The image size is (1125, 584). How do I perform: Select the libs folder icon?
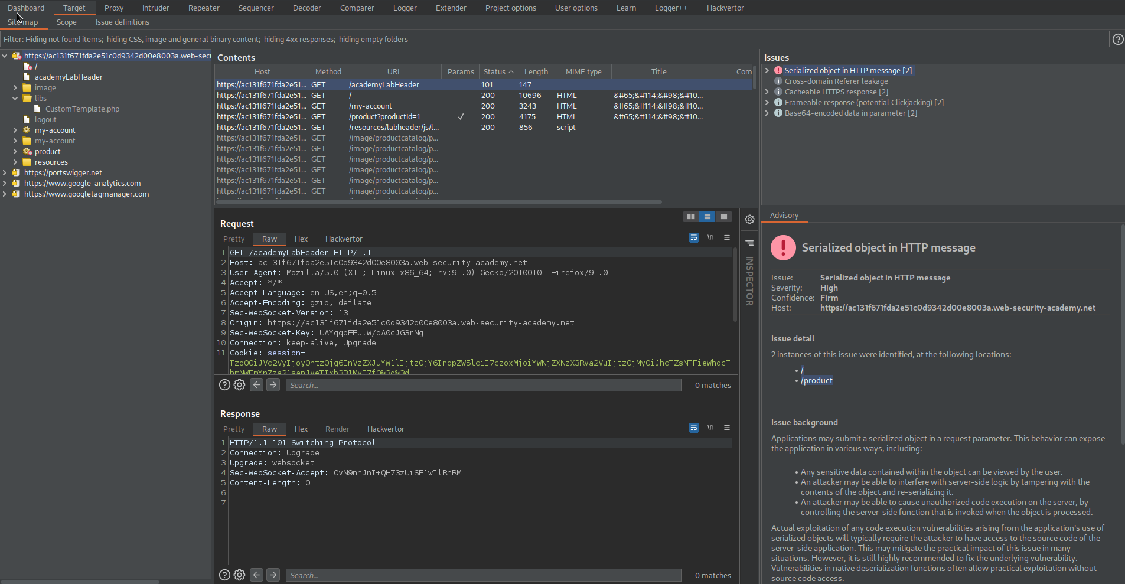click(x=27, y=98)
